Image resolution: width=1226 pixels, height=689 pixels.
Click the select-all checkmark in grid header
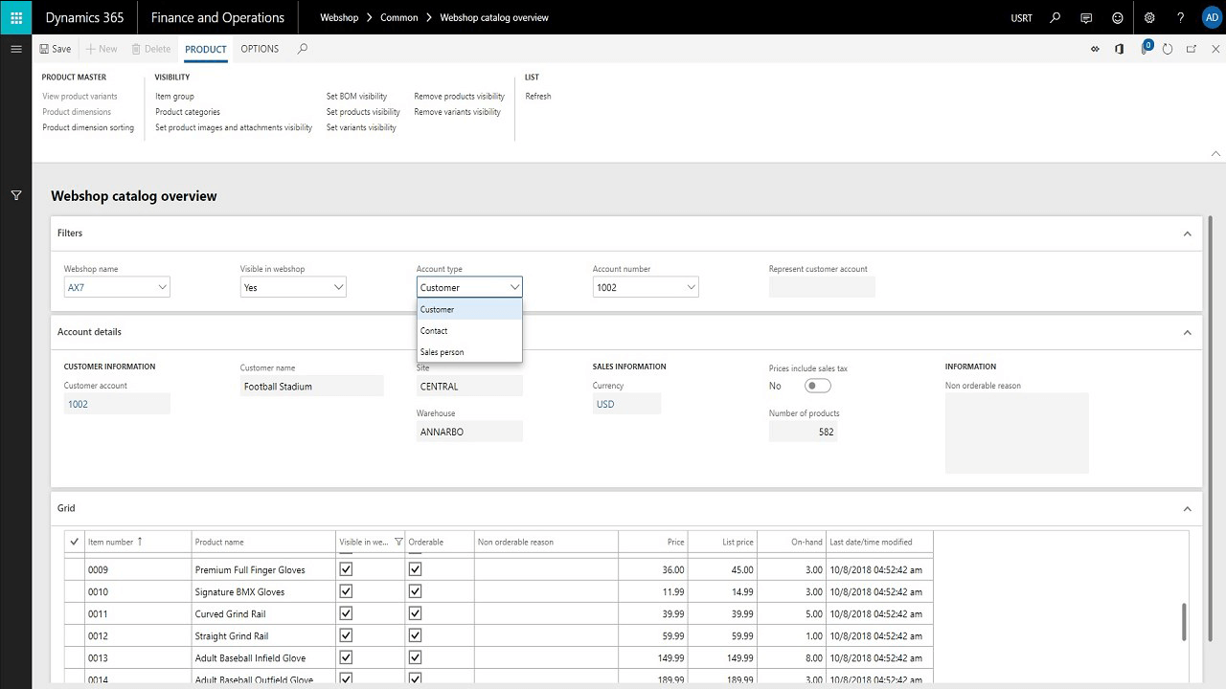[75, 542]
